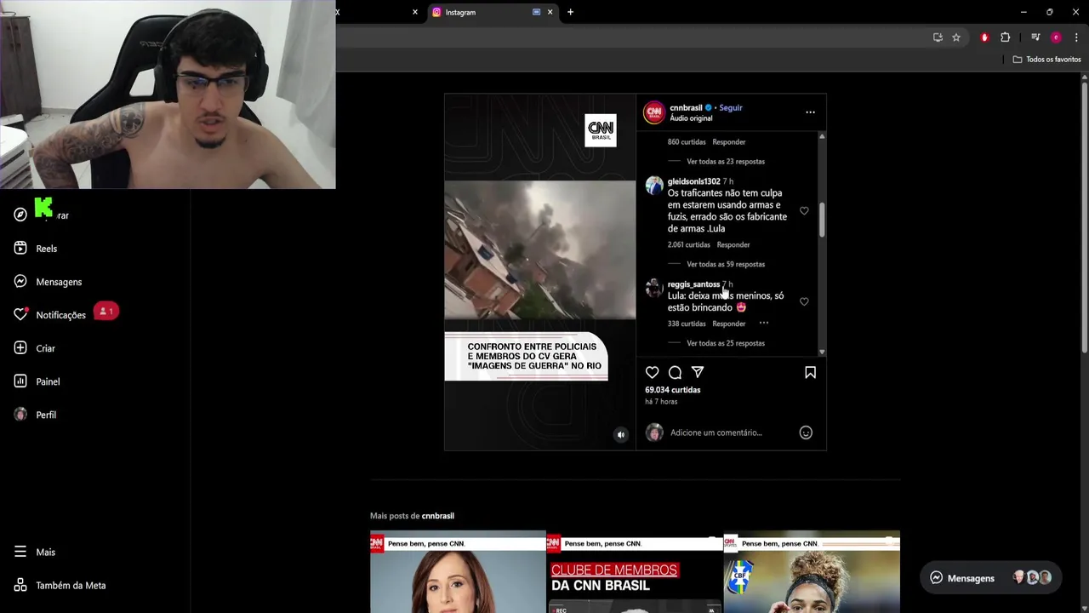The width and height of the screenshot is (1089, 613).
Task: Expand Ver todas as 23 respostas
Action: pyautogui.click(x=726, y=162)
